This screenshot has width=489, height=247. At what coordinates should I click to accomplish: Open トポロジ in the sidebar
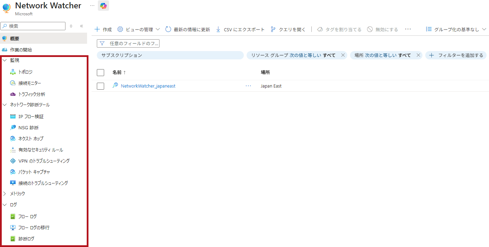25,72
